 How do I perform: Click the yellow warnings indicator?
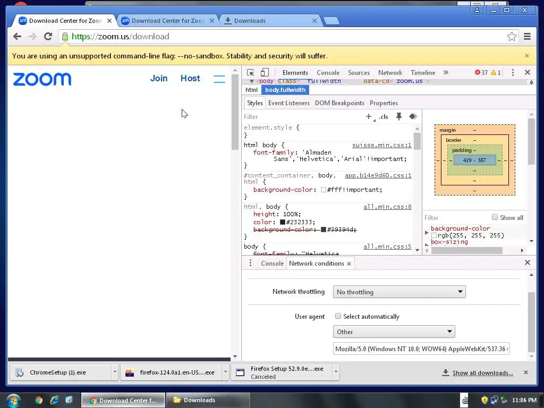(496, 72)
